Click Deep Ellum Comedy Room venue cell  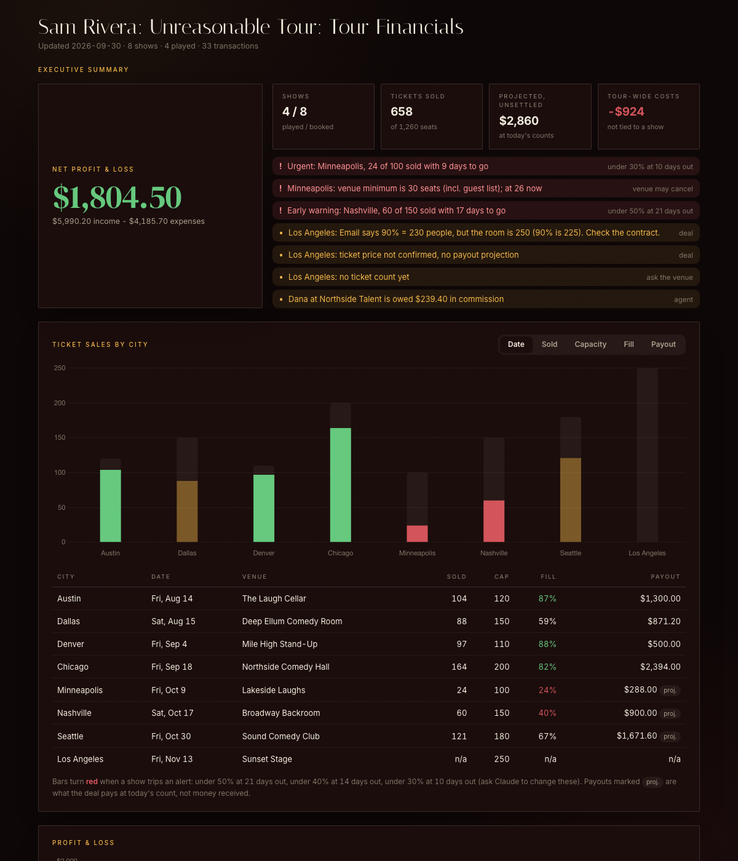[x=292, y=621]
